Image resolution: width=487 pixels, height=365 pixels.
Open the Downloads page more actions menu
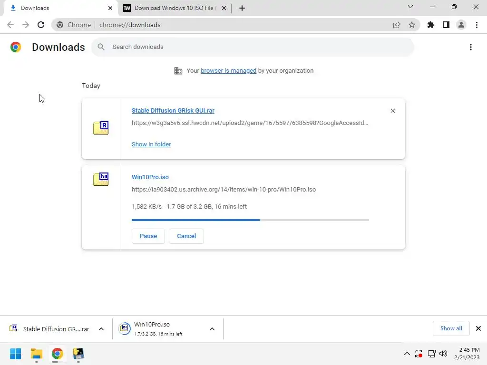pos(471,47)
